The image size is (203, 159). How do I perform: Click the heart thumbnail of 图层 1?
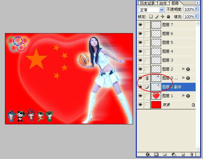coord(156,96)
